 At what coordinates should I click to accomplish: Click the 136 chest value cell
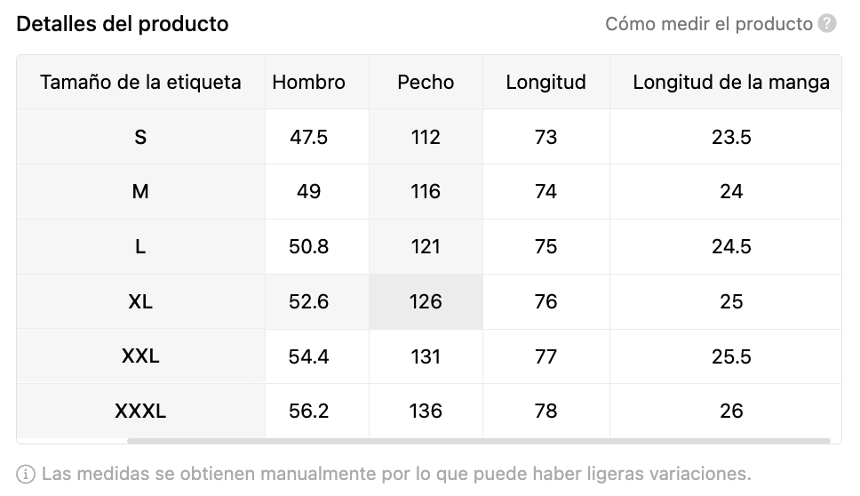tap(426, 411)
